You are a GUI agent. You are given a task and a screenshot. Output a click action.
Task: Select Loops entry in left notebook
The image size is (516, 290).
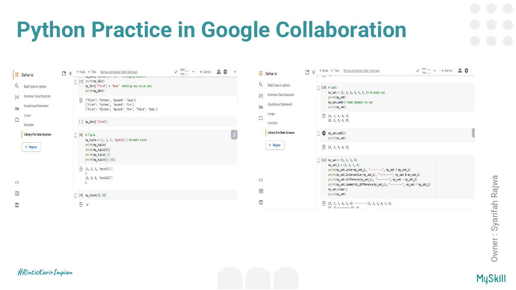pyautogui.click(x=27, y=116)
